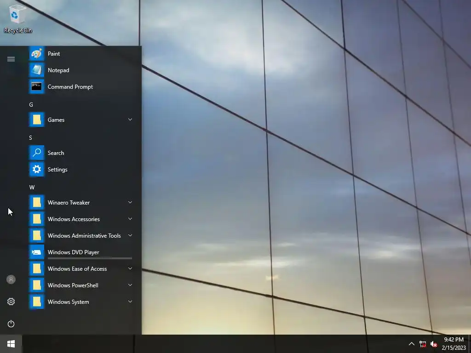
Task: Show hidden tray icons chevron
Action: (x=412, y=344)
